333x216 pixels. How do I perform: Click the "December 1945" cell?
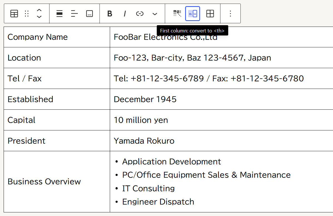(x=222, y=99)
